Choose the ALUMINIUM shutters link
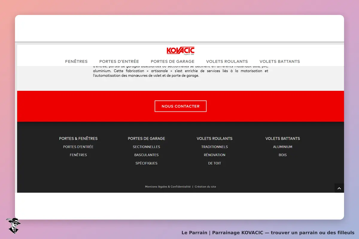Image resolution: width=359 pixels, height=239 pixels. 283,147
